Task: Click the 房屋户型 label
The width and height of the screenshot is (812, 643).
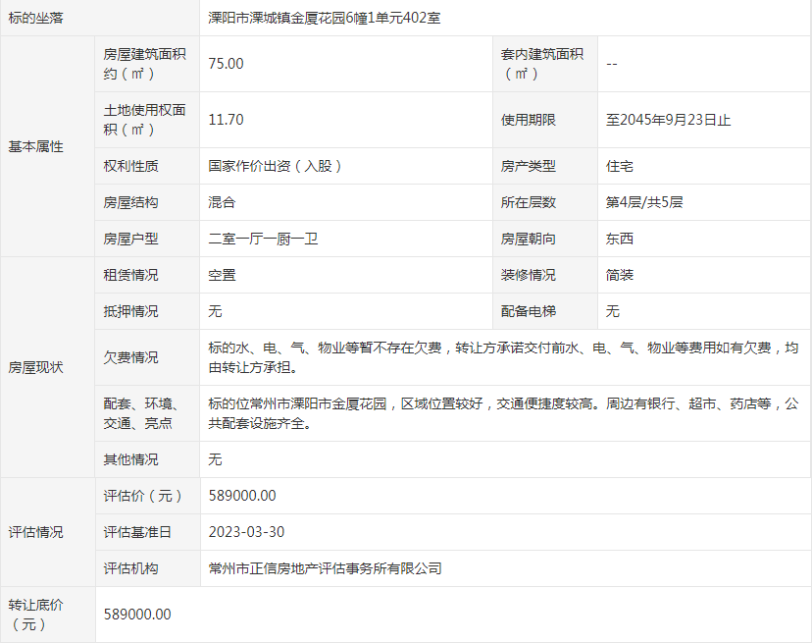Action: point(130,239)
